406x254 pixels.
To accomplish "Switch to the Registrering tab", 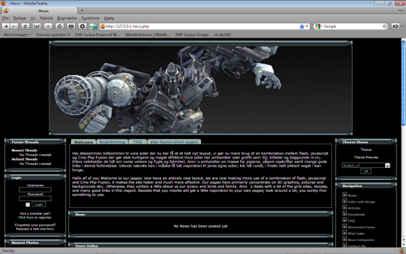I will [112, 142].
